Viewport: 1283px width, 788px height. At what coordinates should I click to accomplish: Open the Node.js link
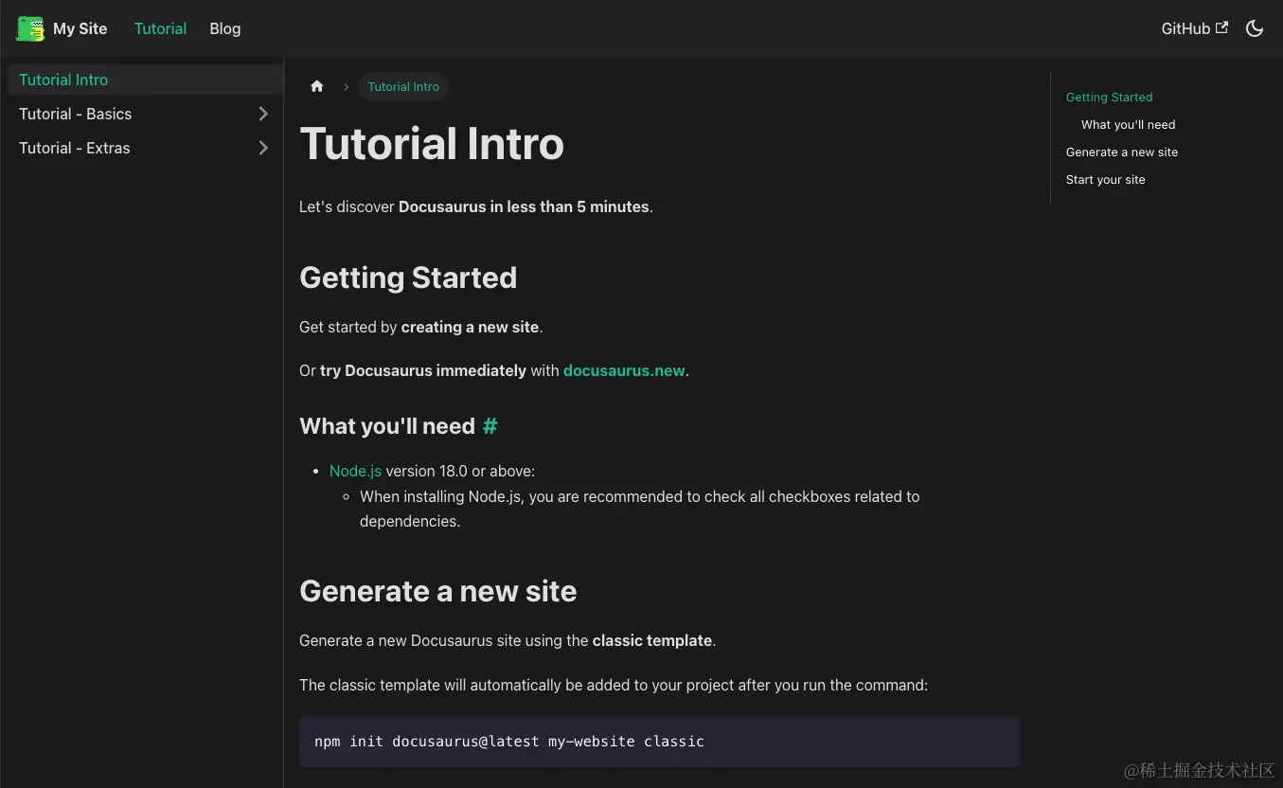tap(355, 471)
